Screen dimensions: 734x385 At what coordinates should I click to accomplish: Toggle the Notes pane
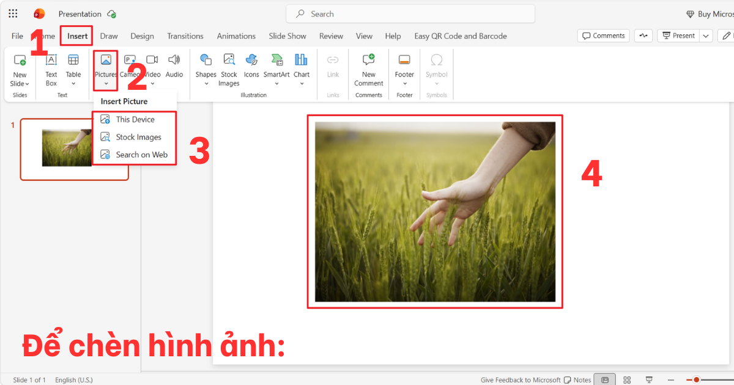(x=577, y=380)
